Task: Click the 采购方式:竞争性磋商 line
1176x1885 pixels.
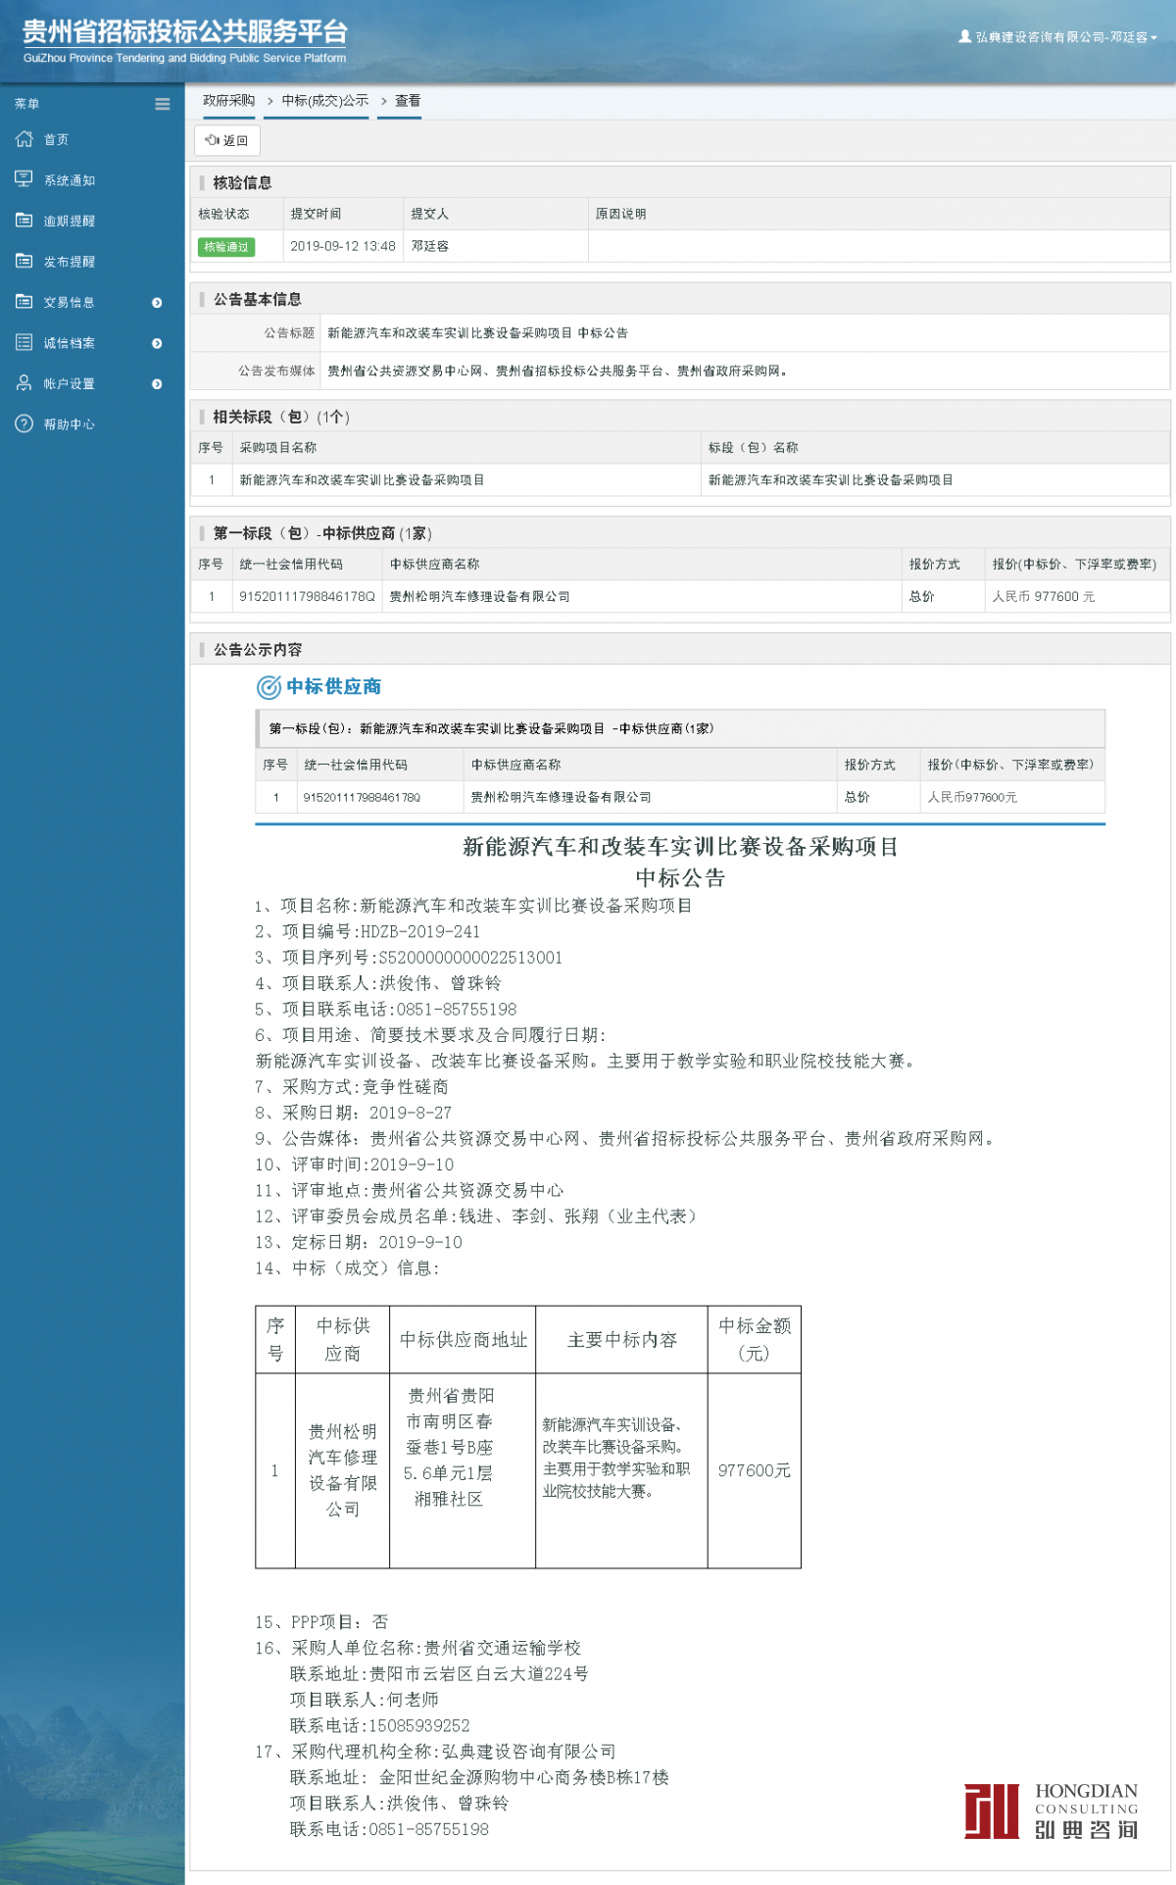Action: click(x=352, y=1087)
